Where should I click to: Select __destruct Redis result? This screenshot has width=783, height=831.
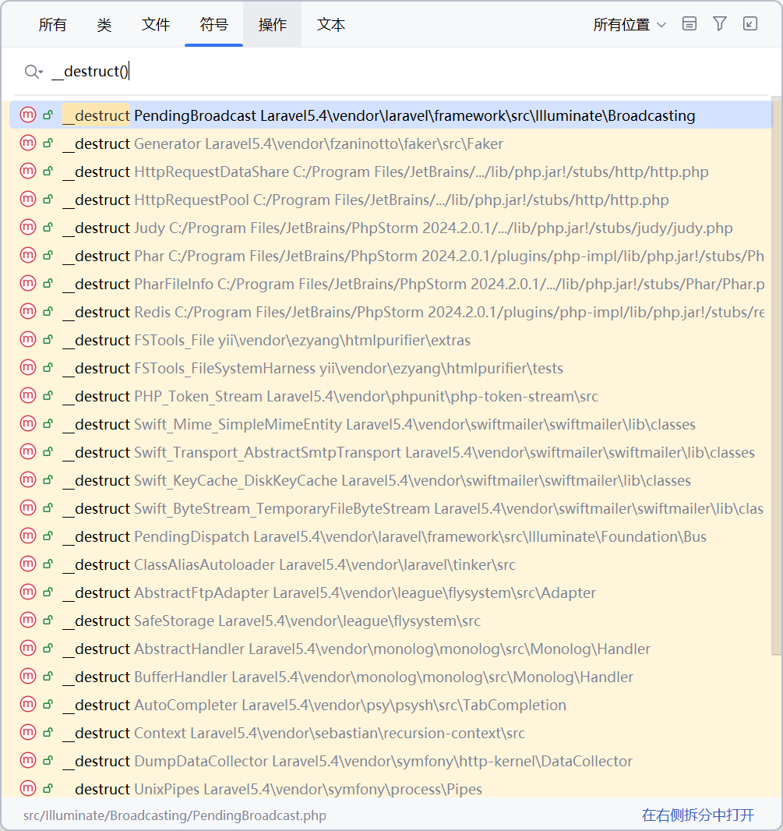coord(391,312)
